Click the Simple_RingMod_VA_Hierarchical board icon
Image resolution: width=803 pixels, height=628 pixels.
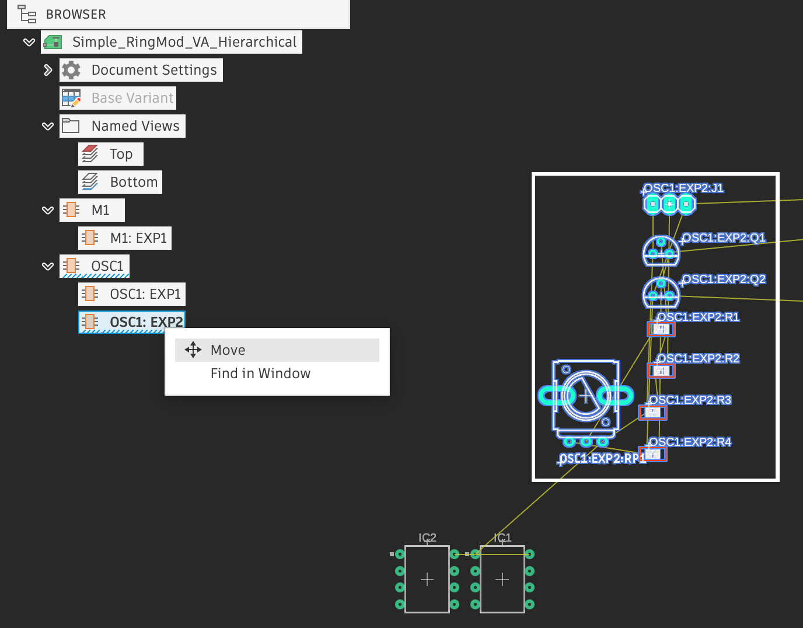point(53,42)
